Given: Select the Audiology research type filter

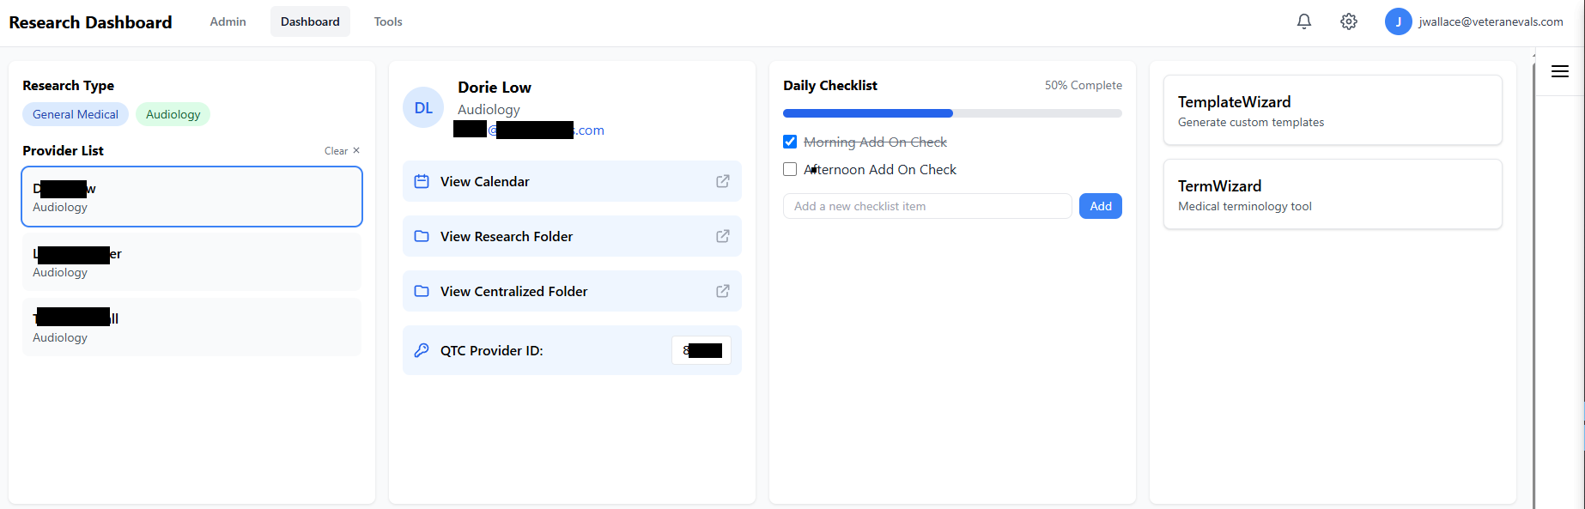Looking at the screenshot, I should (x=173, y=114).
